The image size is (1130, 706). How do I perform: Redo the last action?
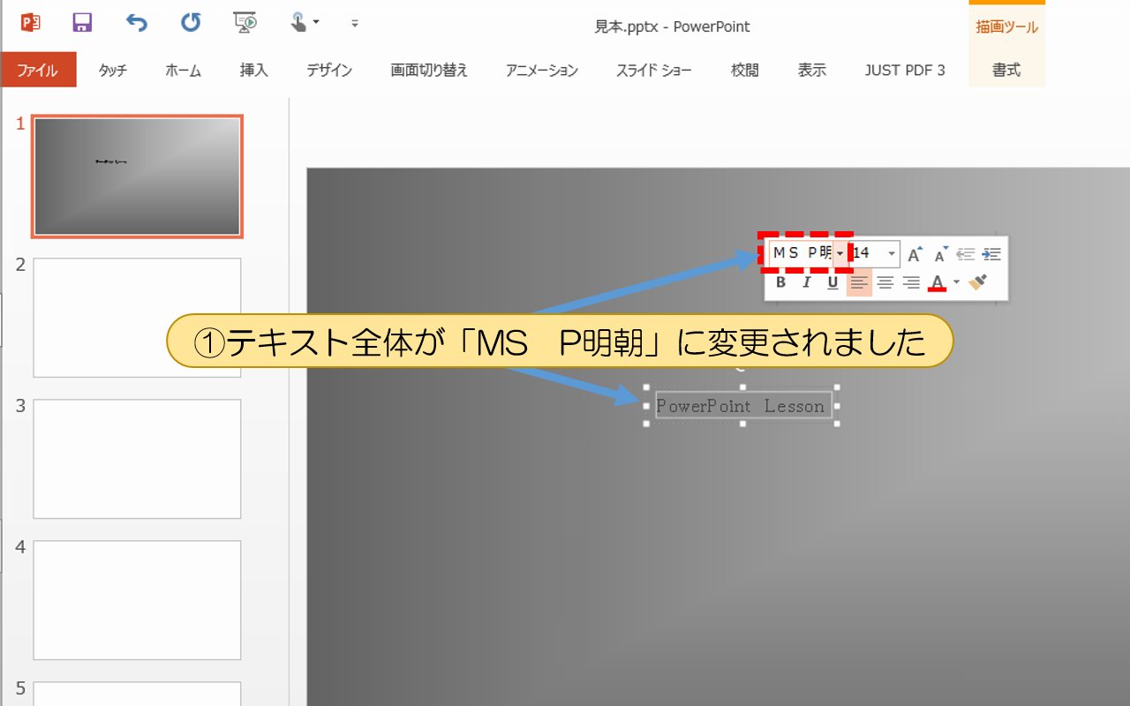tap(191, 22)
